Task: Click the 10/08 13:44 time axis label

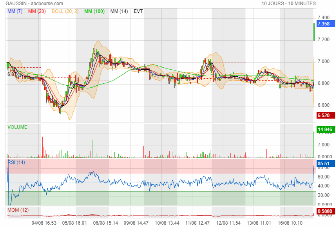Action: [x=167, y=223]
